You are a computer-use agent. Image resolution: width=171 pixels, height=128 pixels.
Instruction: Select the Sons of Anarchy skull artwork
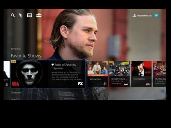click(30, 74)
